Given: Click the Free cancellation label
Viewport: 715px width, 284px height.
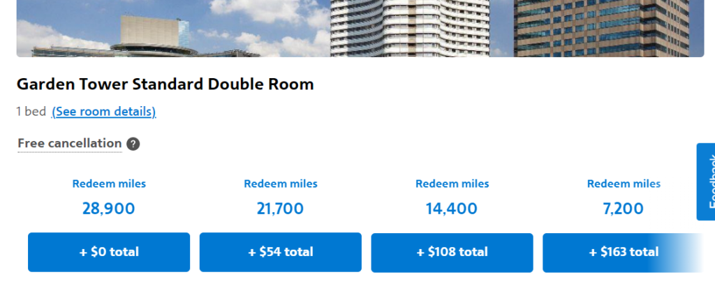Looking at the screenshot, I should [70, 144].
